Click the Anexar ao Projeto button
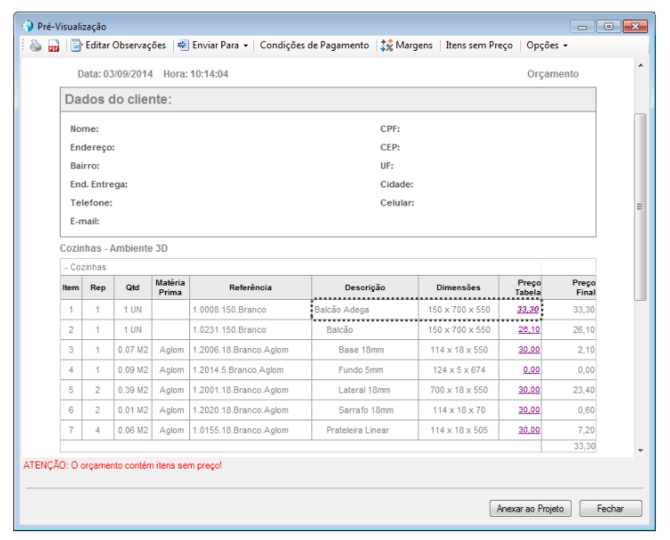670x540 pixels. pos(530,509)
